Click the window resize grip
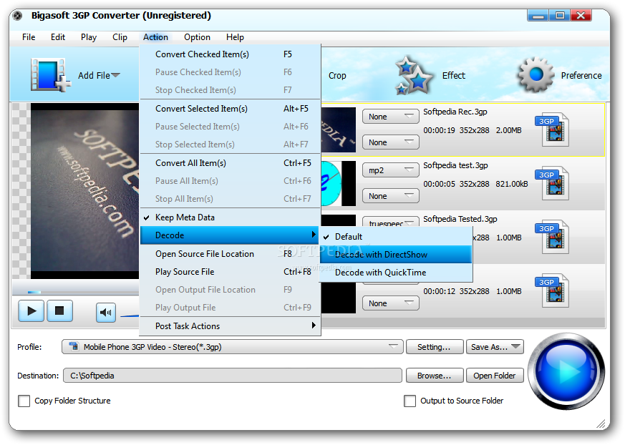Image resolution: width=625 pixels, height=445 pixels. [x=601, y=424]
